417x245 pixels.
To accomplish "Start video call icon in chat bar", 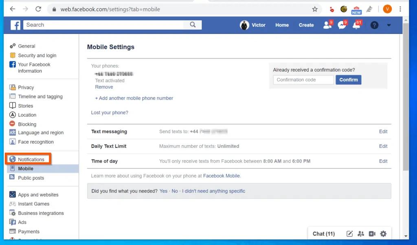I will click(372, 234).
